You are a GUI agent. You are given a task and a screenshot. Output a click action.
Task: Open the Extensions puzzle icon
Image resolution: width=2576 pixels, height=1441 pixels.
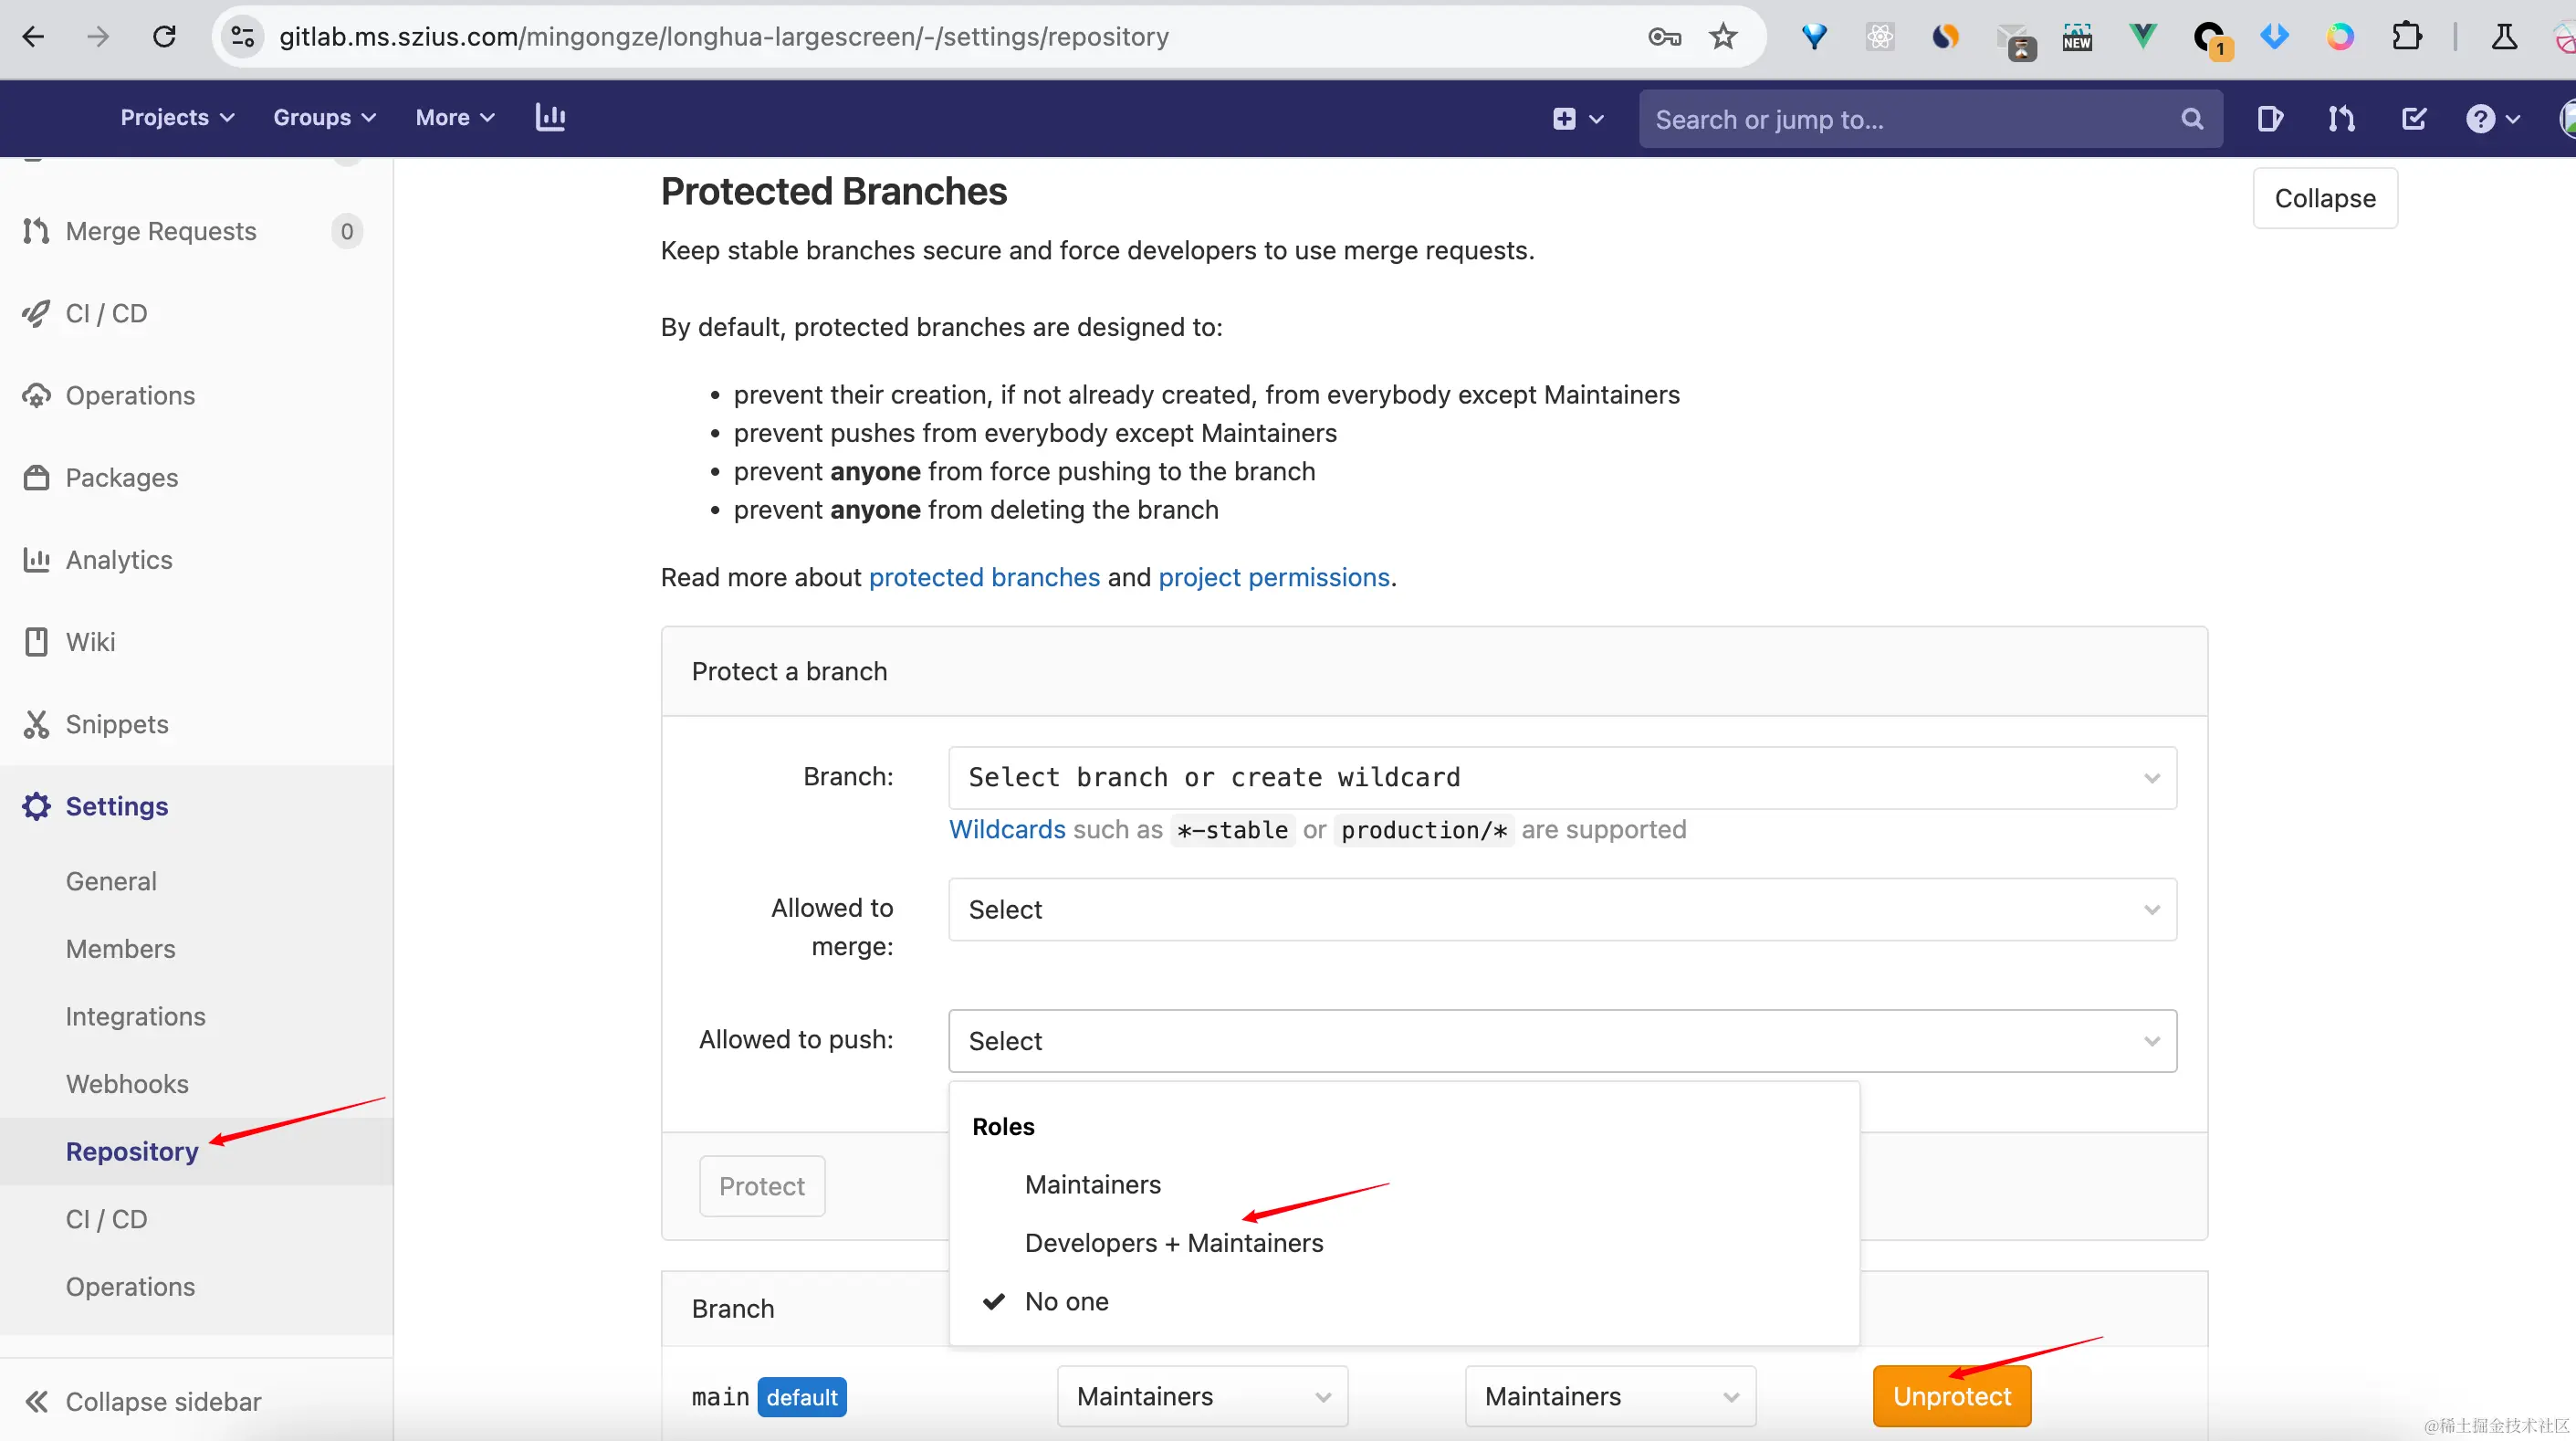click(x=2406, y=37)
